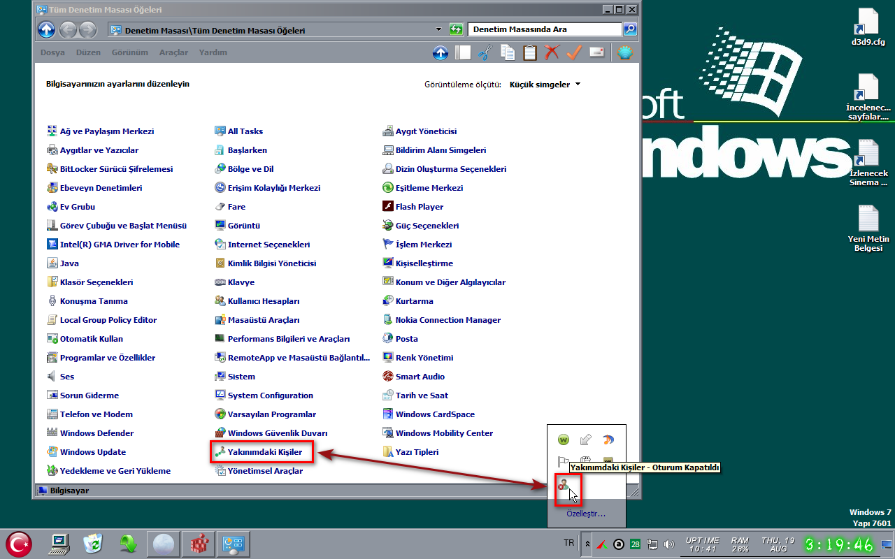Click the TR language indicator
Screen dimensions: 895x559
point(569,543)
